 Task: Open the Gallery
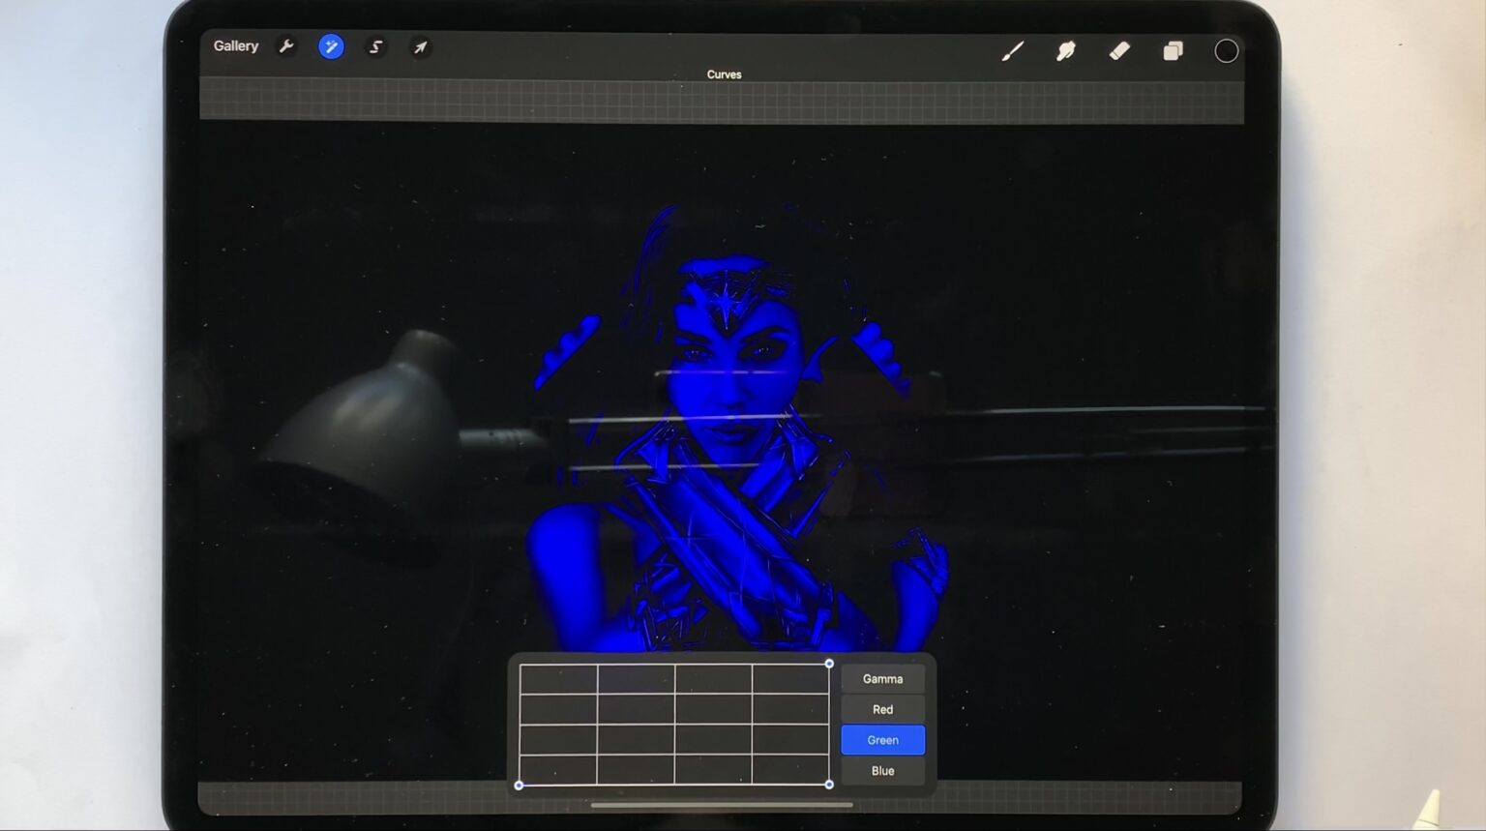(x=235, y=46)
